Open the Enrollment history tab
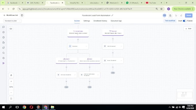196x110 pixels. pyautogui.click(x=100, y=21)
